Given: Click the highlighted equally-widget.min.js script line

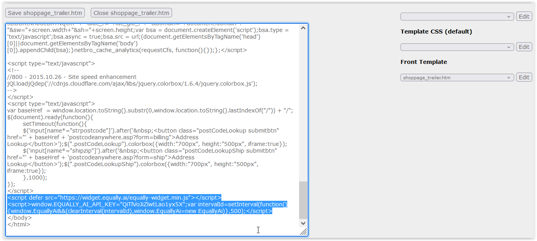Looking at the screenshot, I should [114, 198].
